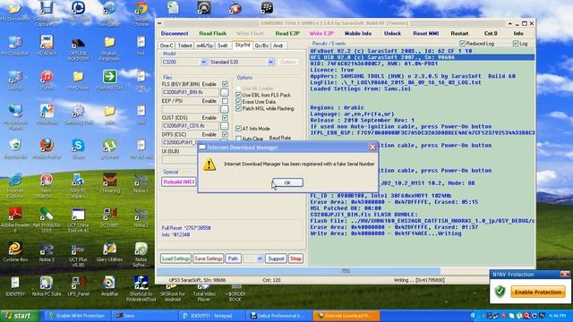573x322 pixels.
Task: Launch Samsung Tool desktop shortcut
Action: click(78, 114)
